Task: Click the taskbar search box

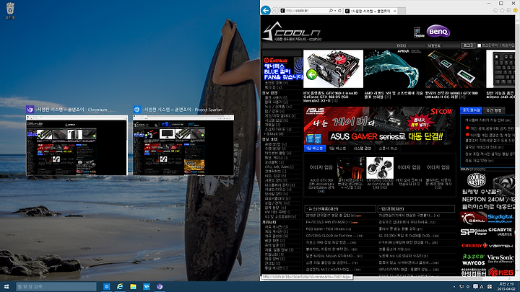Action: click(56, 287)
